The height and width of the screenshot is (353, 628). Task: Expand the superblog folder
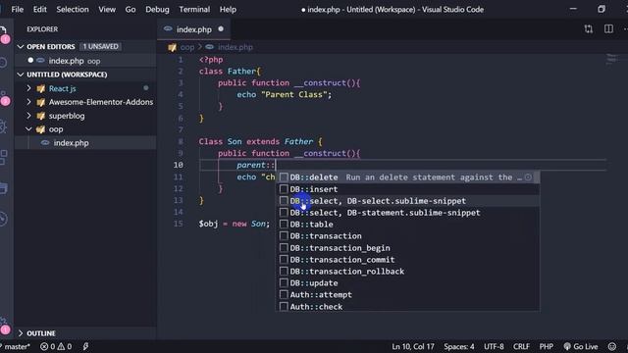[x=28, y=116]
